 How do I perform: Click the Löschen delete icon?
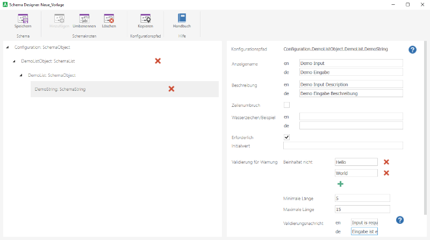pyautogui.click(x=109, y=19)
